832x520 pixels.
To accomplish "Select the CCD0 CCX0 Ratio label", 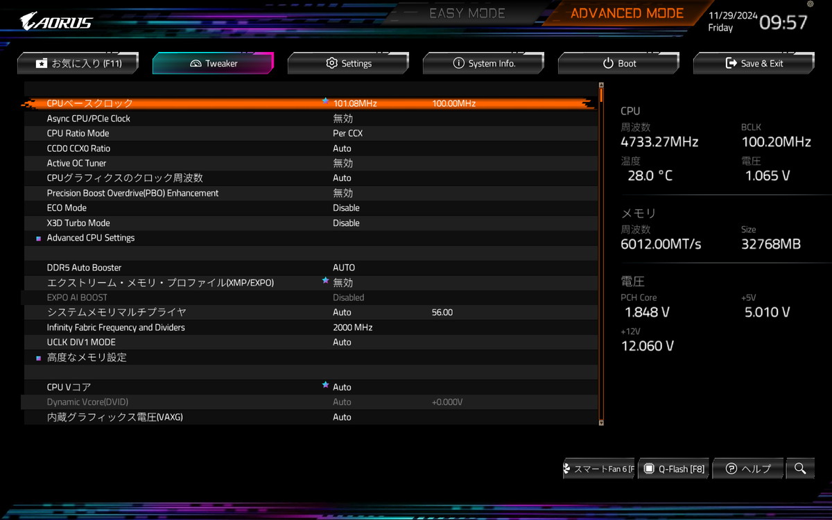I will tap(78, 148).
